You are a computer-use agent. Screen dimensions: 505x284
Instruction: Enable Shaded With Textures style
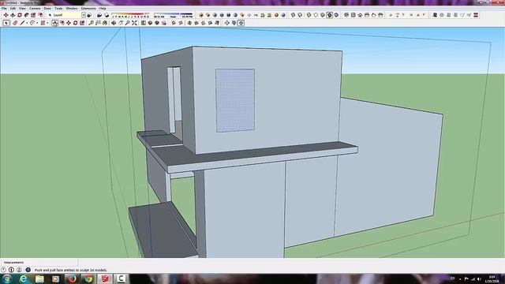pyautogui.click(x=330, y=15)
